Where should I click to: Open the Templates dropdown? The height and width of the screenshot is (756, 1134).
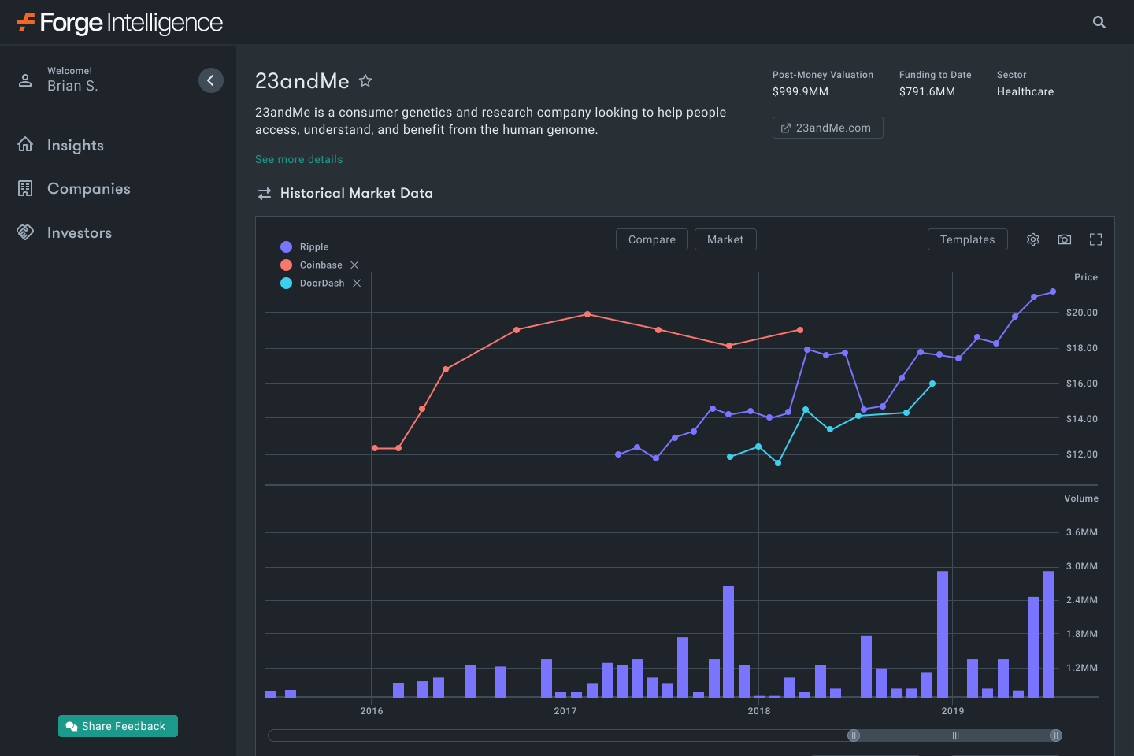coord(967,239)
